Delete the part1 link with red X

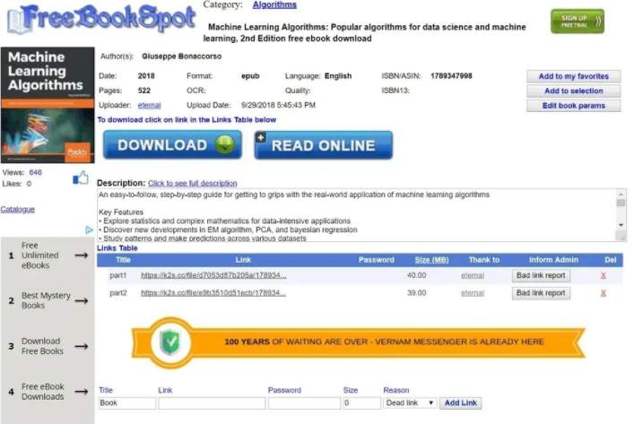point(603,276)
